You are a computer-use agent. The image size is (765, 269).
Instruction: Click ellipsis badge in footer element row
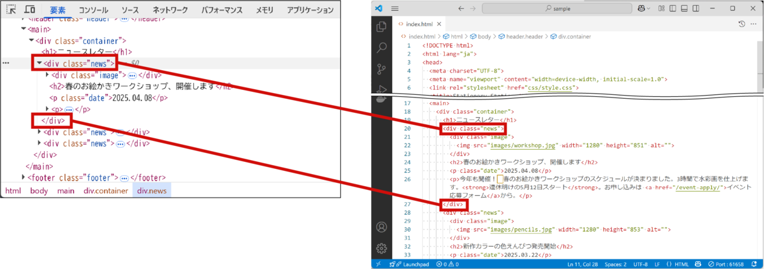coord(125,178)
